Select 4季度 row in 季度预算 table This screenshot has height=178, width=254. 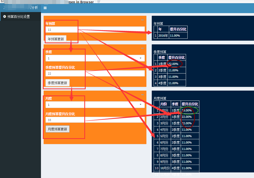(170, 83)
